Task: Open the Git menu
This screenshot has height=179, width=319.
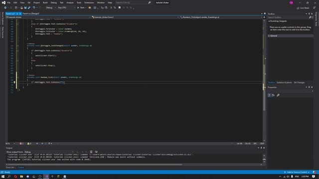Action: [x=29, y=2]
